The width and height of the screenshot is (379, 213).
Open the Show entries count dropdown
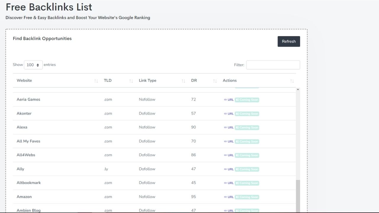point(33,65)
